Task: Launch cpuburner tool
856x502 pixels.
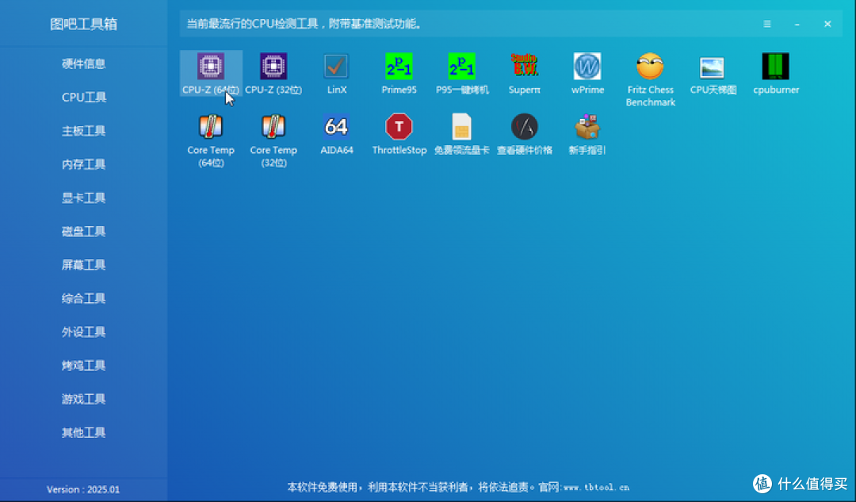Action: 776,73
